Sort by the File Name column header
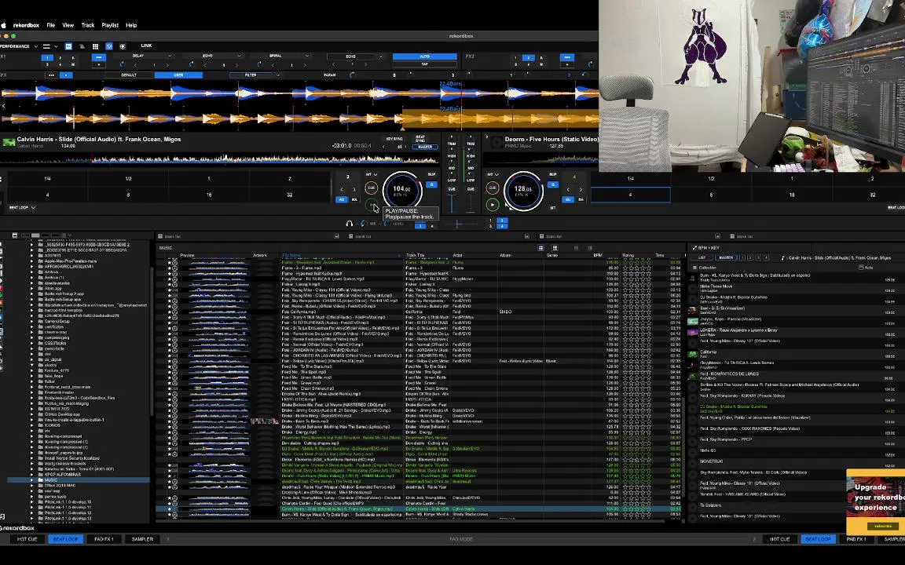Viewport: 905px width, 565px height. coord(340,255)
